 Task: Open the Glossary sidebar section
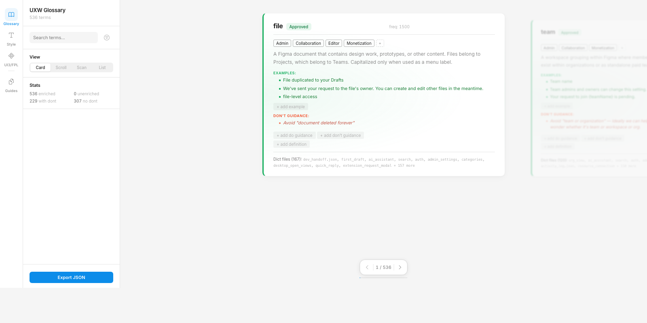11,18
